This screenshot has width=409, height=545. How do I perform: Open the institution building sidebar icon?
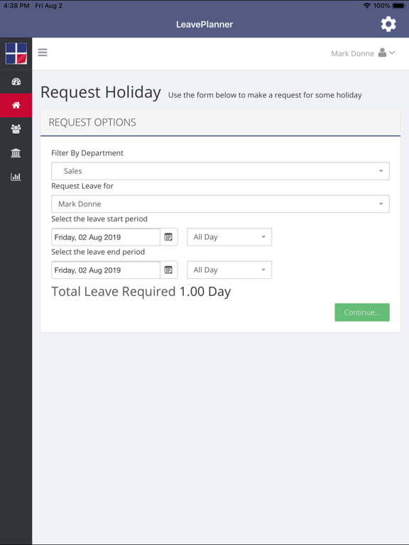click(16, 153)
